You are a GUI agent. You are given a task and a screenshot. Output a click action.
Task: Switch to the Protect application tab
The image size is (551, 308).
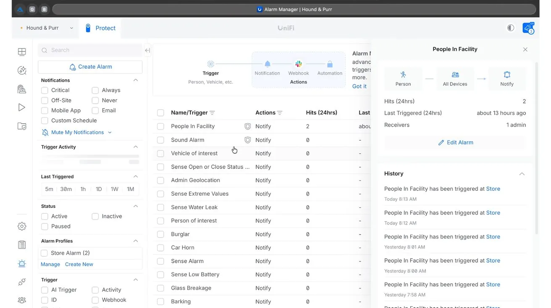tap(100, 28)
